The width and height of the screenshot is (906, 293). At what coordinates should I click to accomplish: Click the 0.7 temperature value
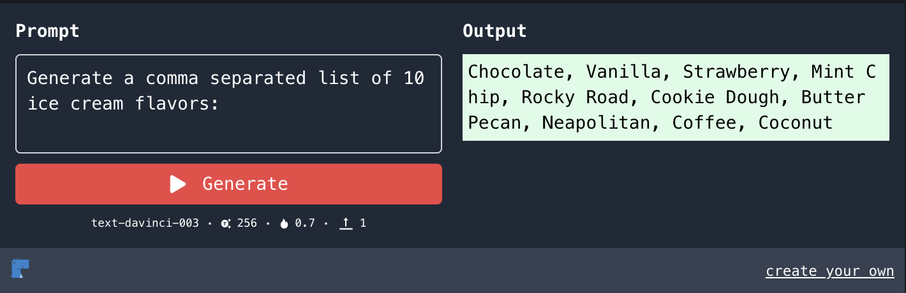click(305, 224)
